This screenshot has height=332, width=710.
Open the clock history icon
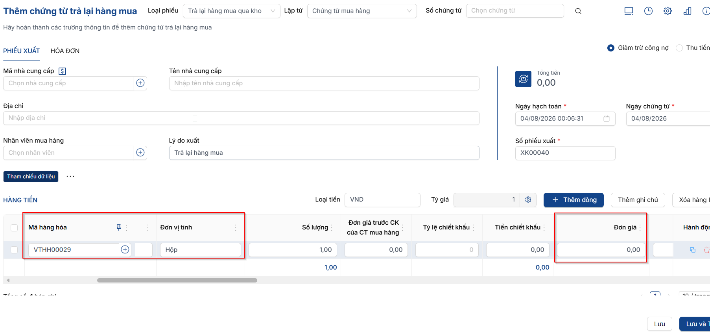tap(648, 11)
